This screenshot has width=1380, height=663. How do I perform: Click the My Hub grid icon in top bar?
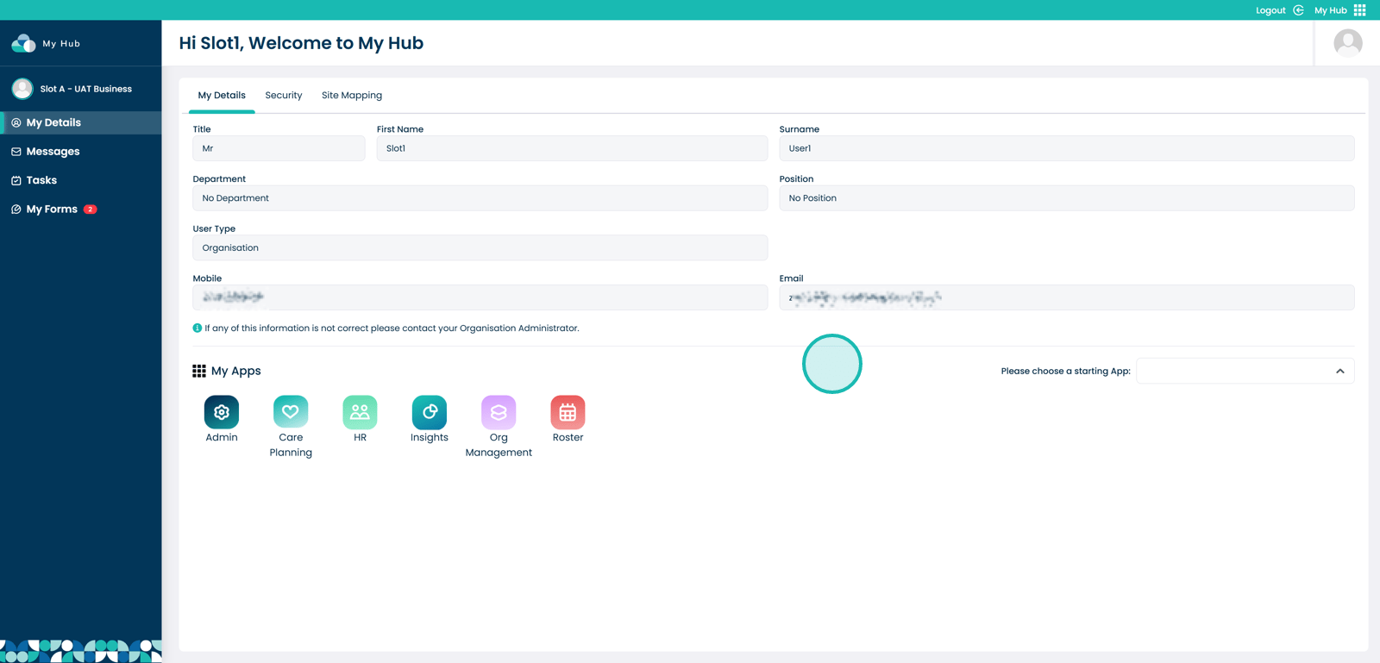[1360, 10]
